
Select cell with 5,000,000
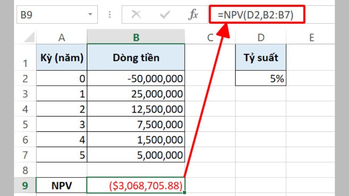[136, 155]
